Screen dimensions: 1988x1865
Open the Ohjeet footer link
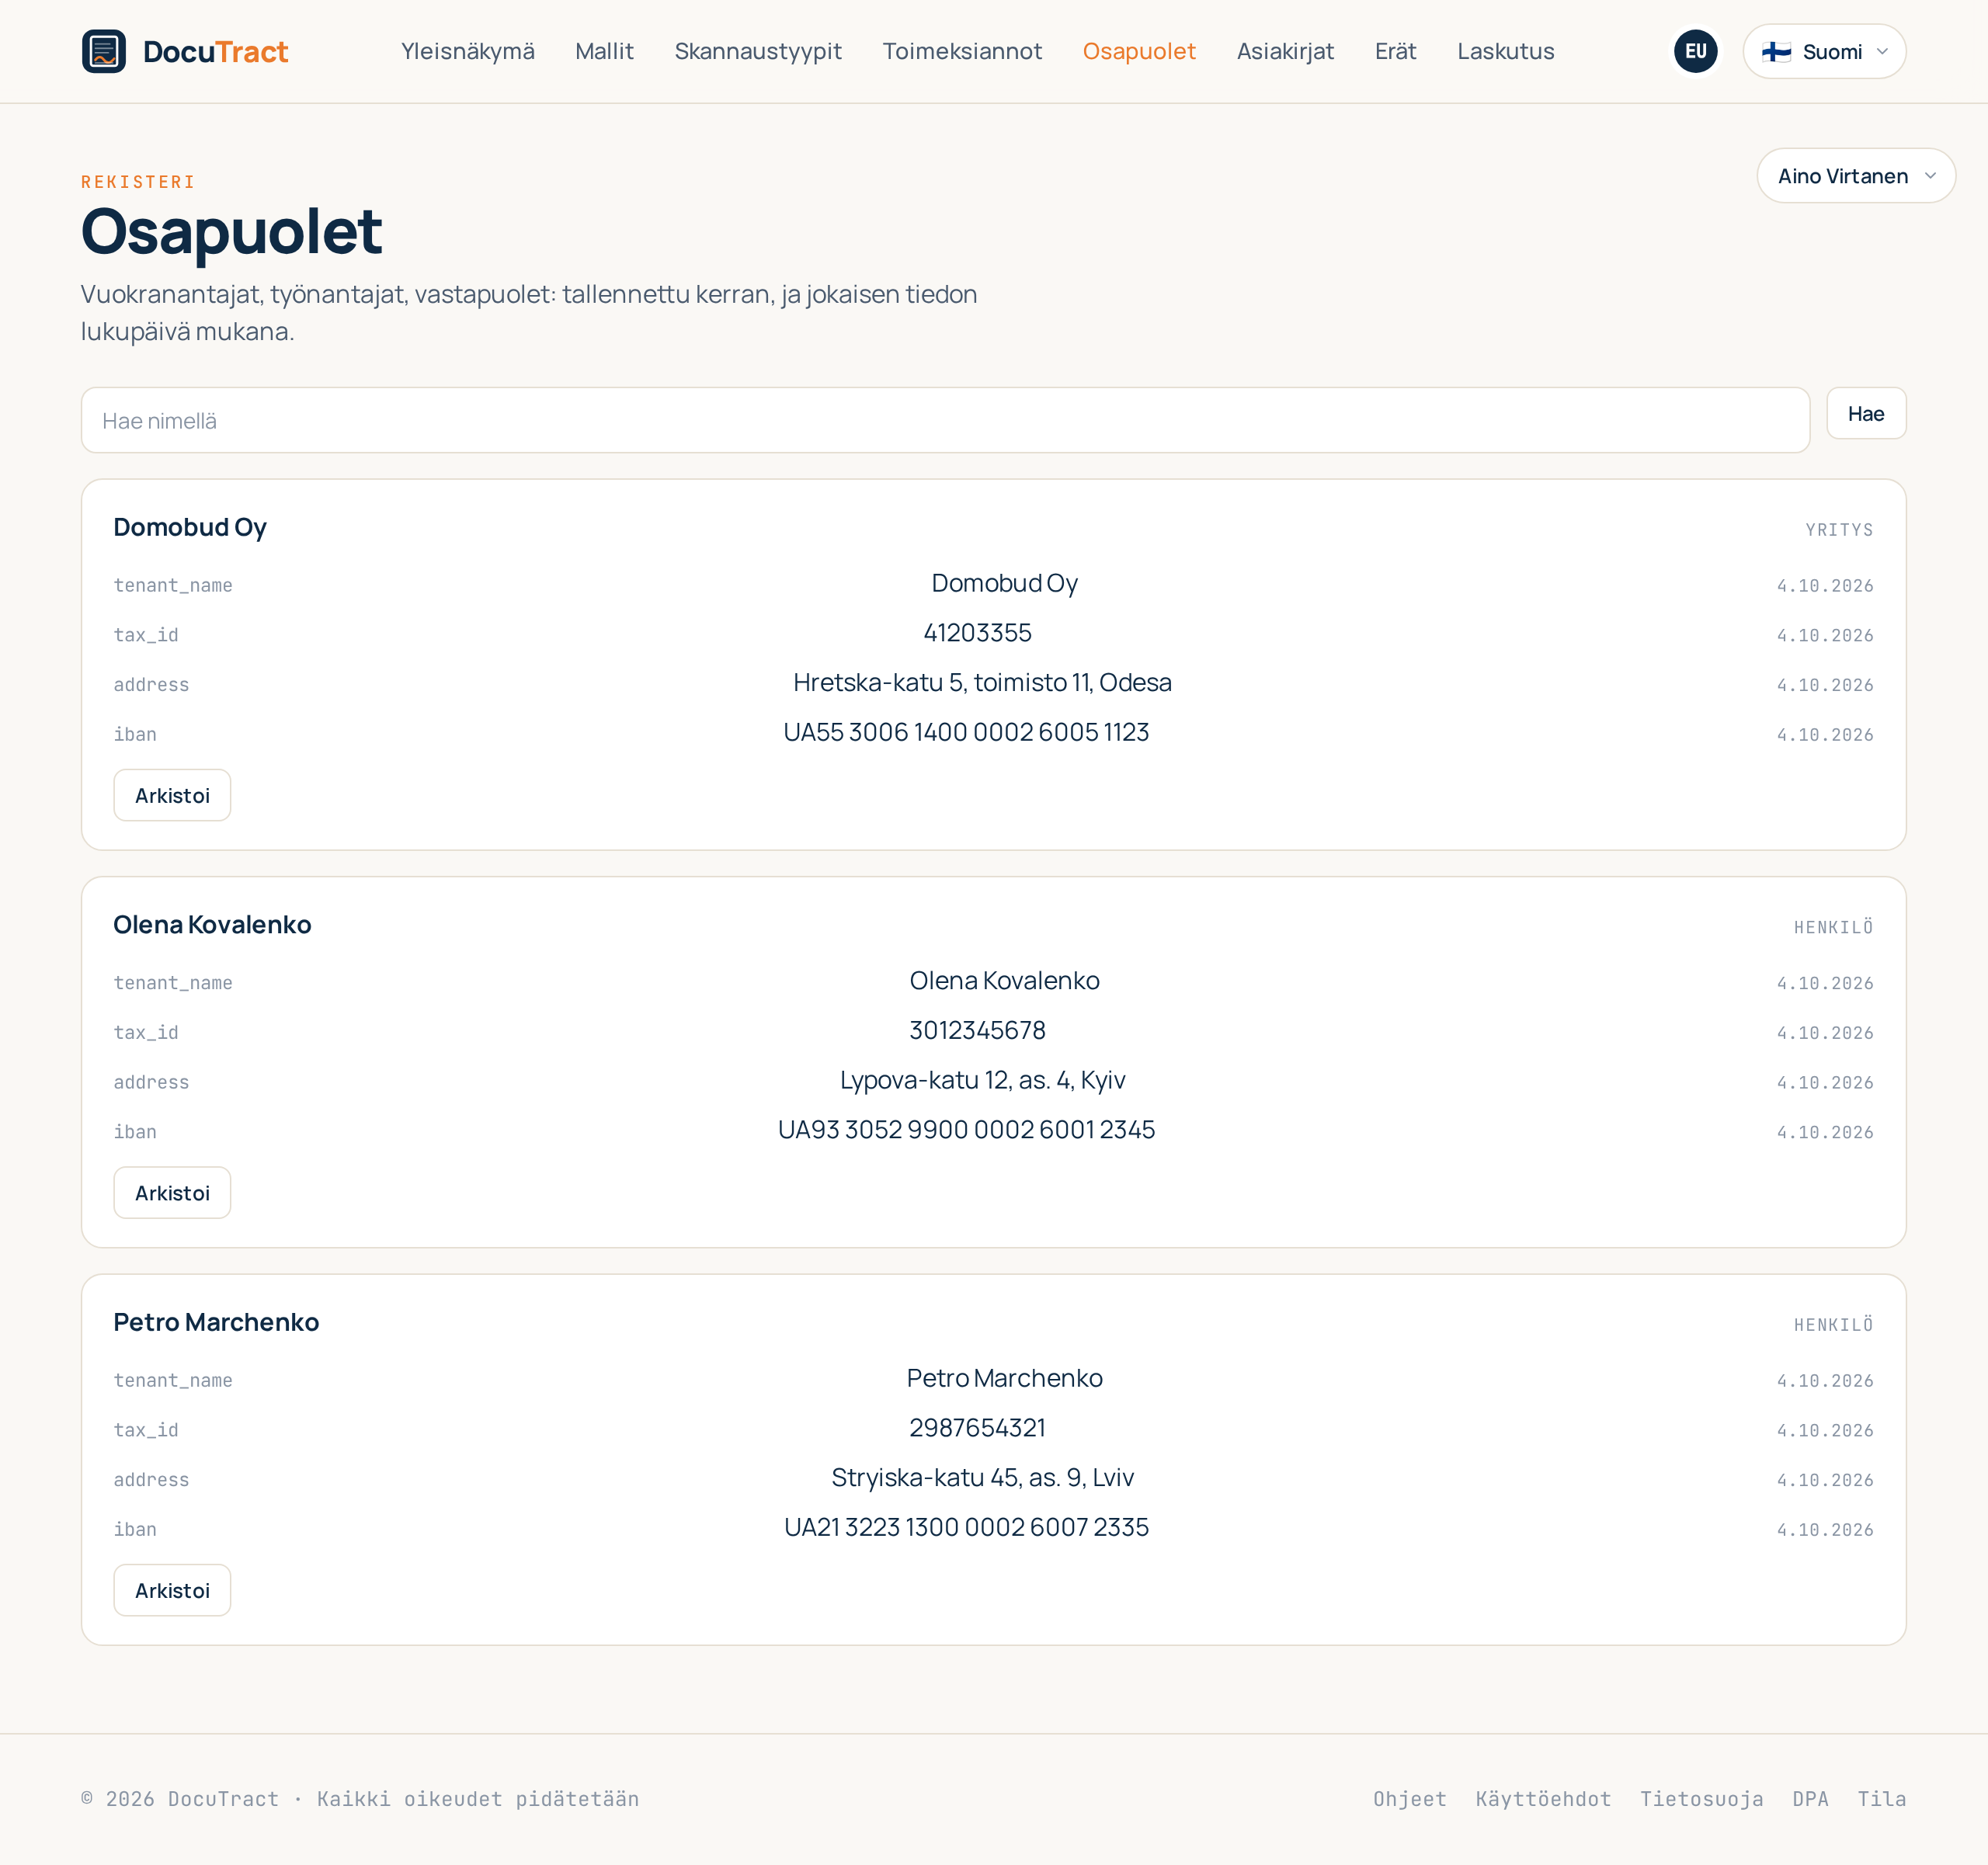(x=1409, y=1799)
